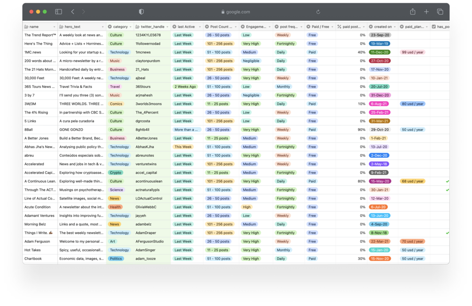Click the 'Science' category tag
Screen dimensions: 472x306
pos(116,190)
